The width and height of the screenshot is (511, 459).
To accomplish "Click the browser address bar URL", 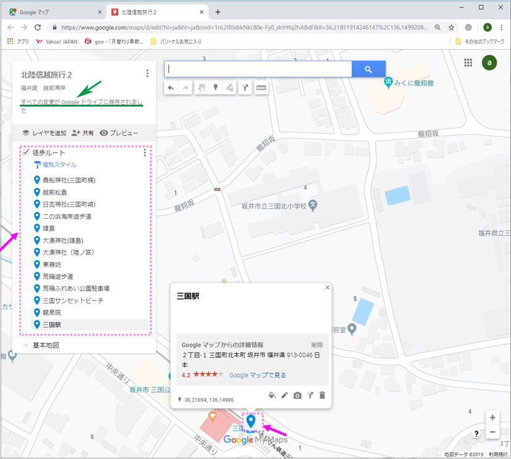I will 245,27.
